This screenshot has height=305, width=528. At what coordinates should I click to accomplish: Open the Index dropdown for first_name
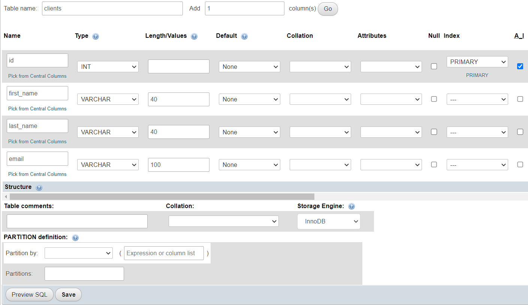coord(477,99)
